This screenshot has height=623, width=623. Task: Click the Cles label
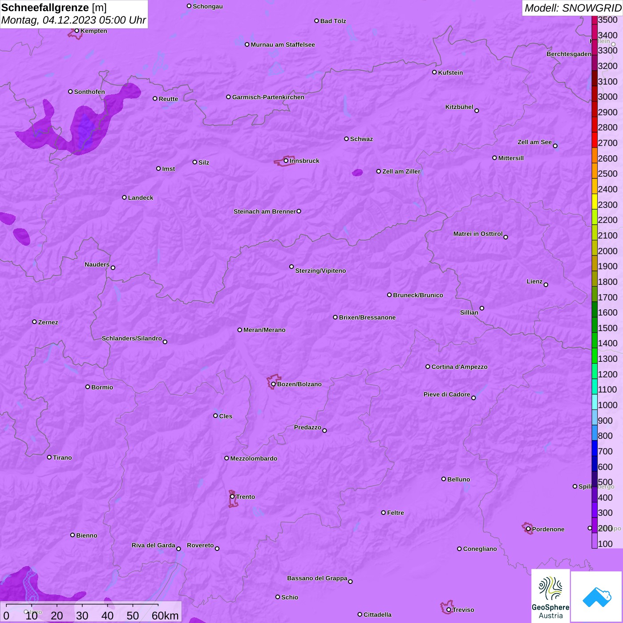226,416
